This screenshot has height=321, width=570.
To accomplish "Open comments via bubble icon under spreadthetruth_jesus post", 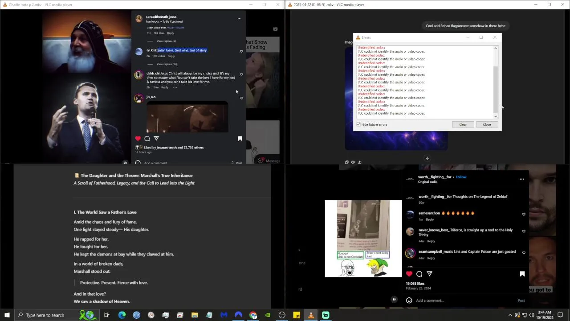I will click(147, 139).
